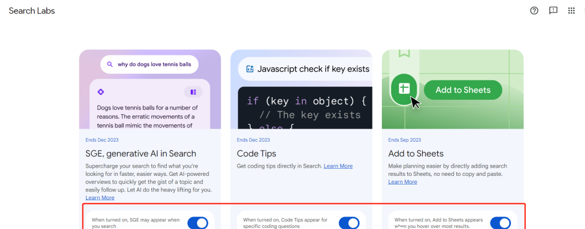Click the sparkle AI icon in SGE preview
Viewport: 585px width, 229px height.
[100, 92]
